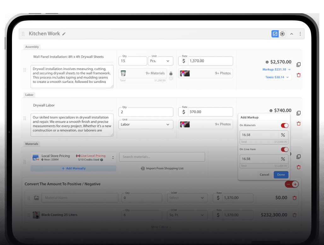This screenshot has width=324, height=245.
Task: Open the three-dot menu in Kitchen Work header
Action: pyautogui.click(x=300, y=34)
